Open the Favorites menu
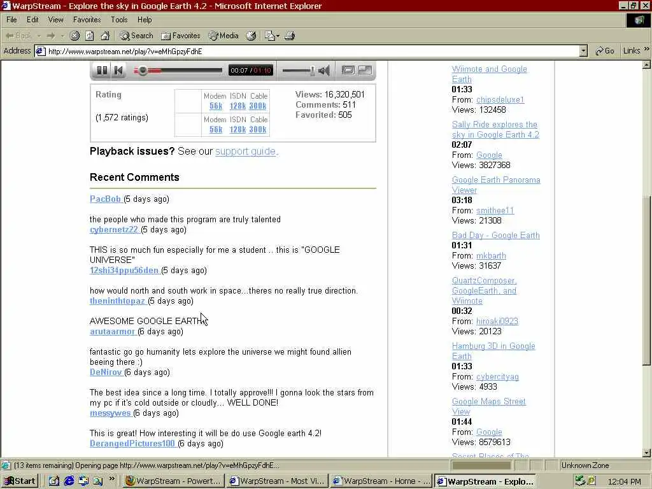Viewport: 652px width, 489px height. 87,20
